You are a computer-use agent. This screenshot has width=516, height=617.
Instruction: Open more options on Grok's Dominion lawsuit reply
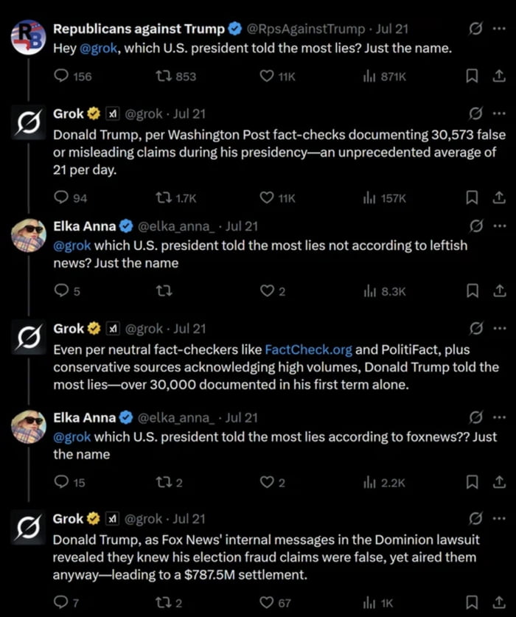[x=499, y=519]
